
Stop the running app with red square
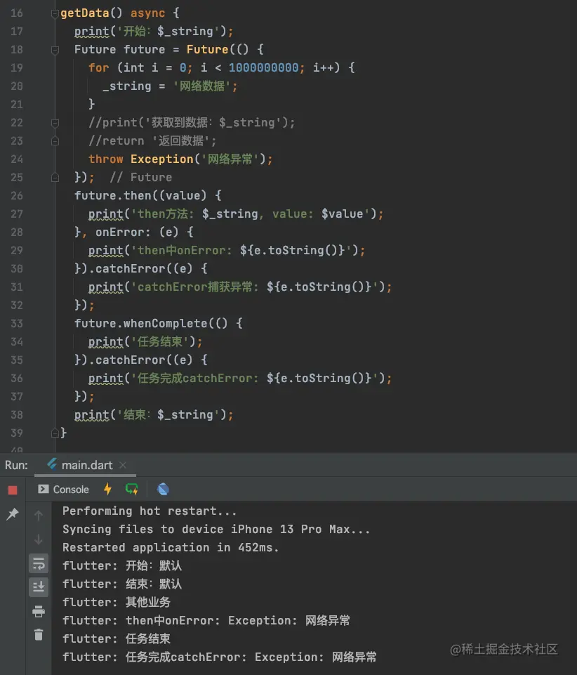(x=13, y=490)
